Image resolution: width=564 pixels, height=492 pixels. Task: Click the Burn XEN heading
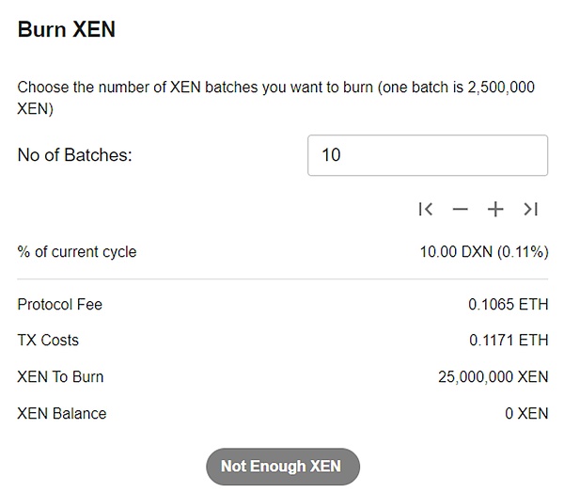(67, 29)
